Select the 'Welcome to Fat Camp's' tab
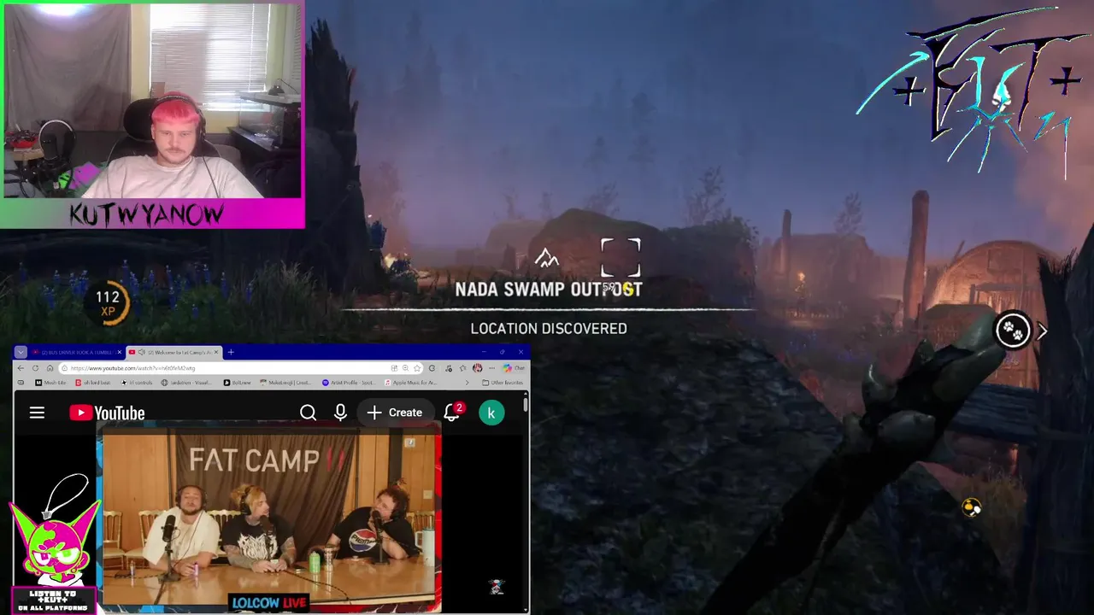The image size is (1094, 615). tap(174, 352)
